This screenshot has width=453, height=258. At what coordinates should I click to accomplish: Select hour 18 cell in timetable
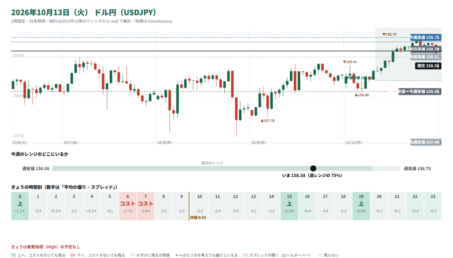click(x=343, y=206)
